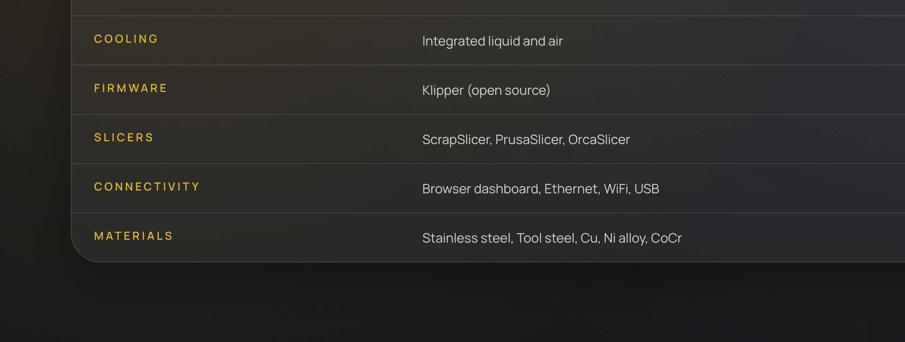Click the MATERIALS spec label
The image size is (905, 342).
(133, 236)
